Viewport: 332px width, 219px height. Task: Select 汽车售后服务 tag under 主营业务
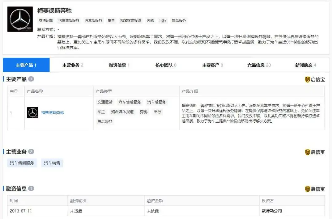(22, 163)
